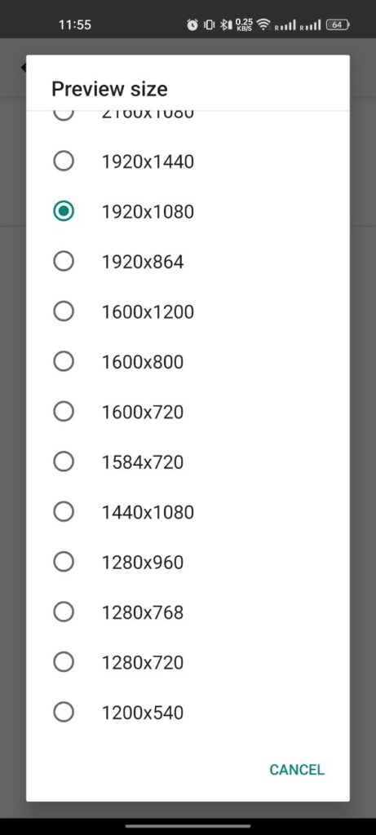Select the 1920x1080 radio button

[x=188, y=211]
